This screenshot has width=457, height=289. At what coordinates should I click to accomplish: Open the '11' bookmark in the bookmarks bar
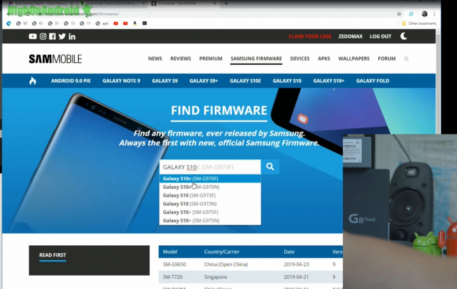[85, 24]
